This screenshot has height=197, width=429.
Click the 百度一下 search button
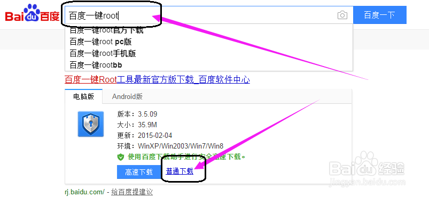(x=380, y=15)
